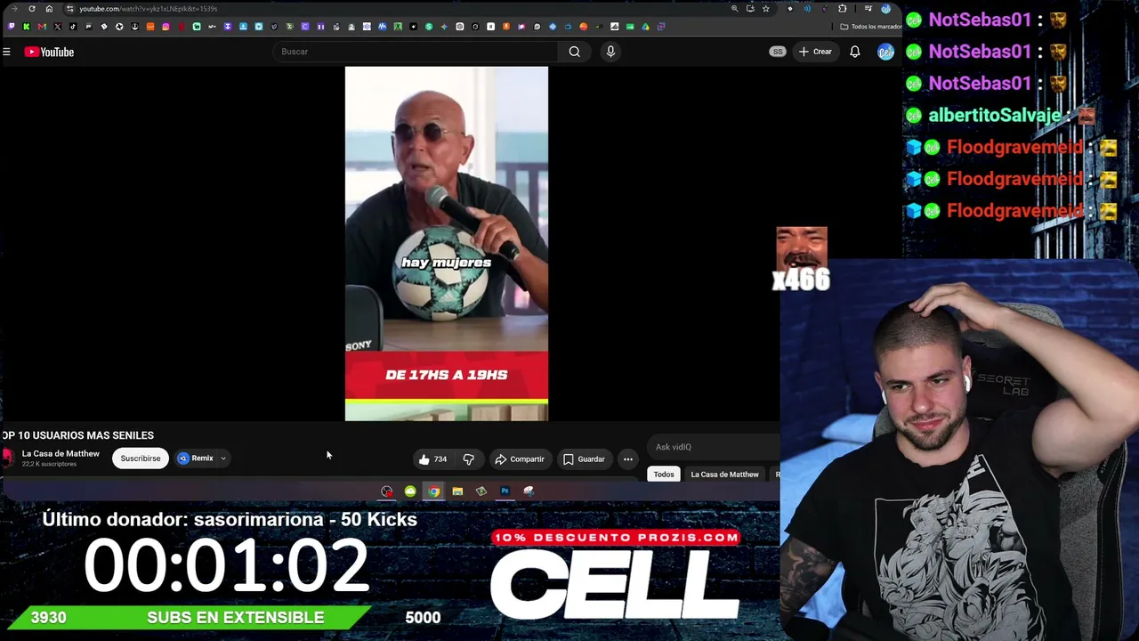The width and height of the screenshot is (1139, 641).
Task: Open Chrome from the taskbar
Action: point(433,491)
